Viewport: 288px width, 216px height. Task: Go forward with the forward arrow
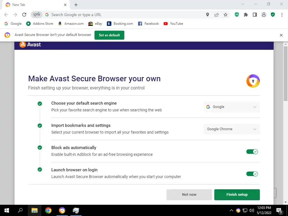tap(15, 15)
